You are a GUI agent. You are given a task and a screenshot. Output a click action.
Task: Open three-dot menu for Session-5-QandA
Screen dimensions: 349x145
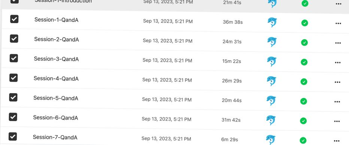[337, 102]
